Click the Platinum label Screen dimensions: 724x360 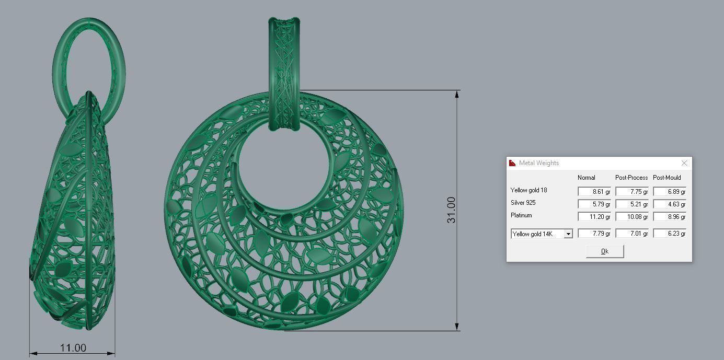521,215
